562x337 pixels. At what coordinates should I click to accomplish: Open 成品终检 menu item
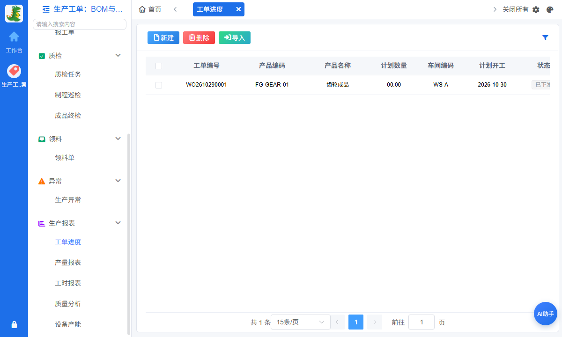(x=68, y=116)
